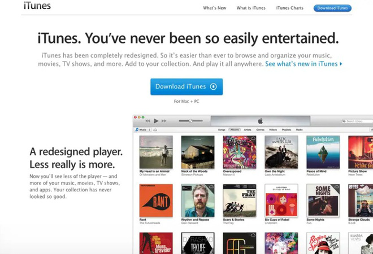Open What's New in top navigation
Screen dimensions: 373x254
point(215,8)
